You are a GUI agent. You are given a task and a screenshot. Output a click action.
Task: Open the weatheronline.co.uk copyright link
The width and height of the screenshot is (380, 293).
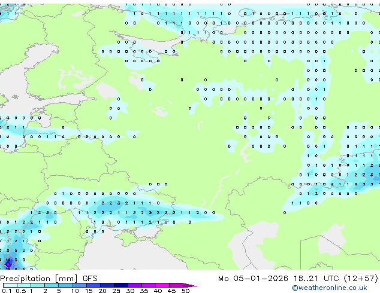tap(330, 288)
